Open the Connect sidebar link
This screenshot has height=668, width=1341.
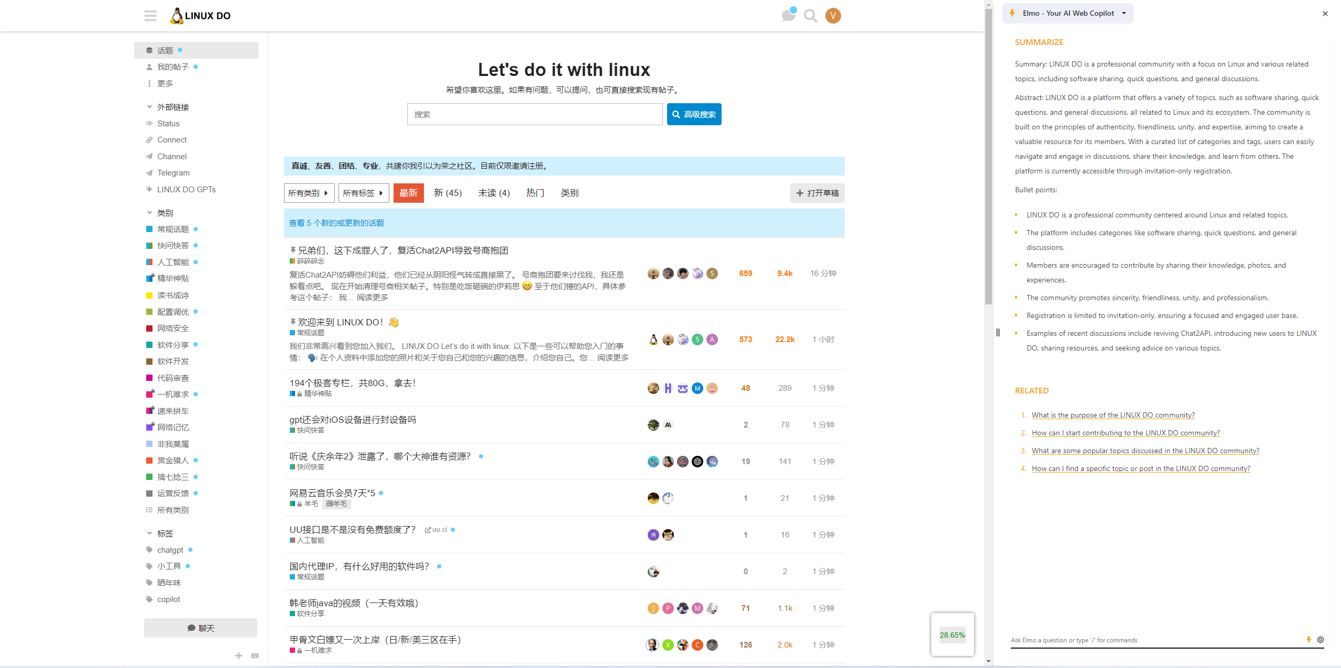click(166, 140)
